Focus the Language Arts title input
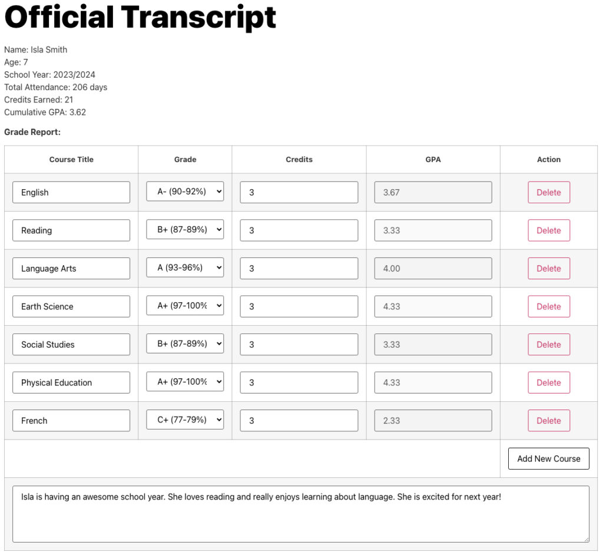Screen dimensions: 603x555 pyautogui.click(x=71, y=268)
